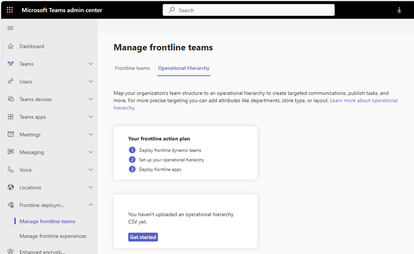Switch to the Frontline teams tab
This screenshot has height=254, width=414.
(x=132, y=68)
